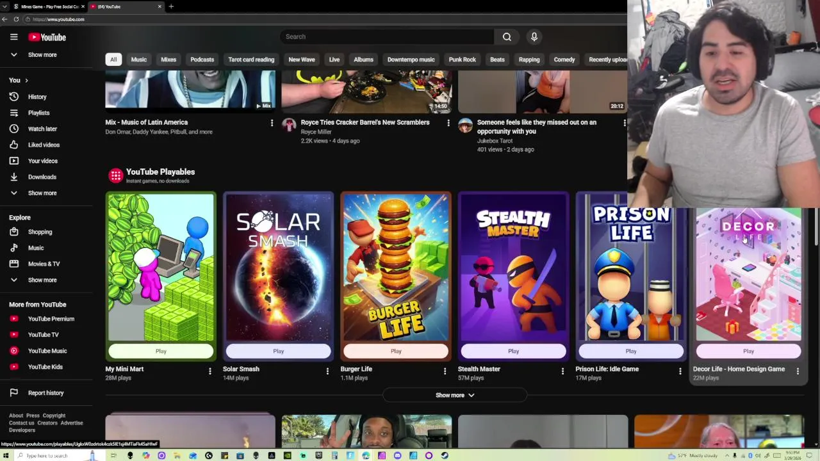Open options for Mix - Music of Latin America

tap(272, 123)
